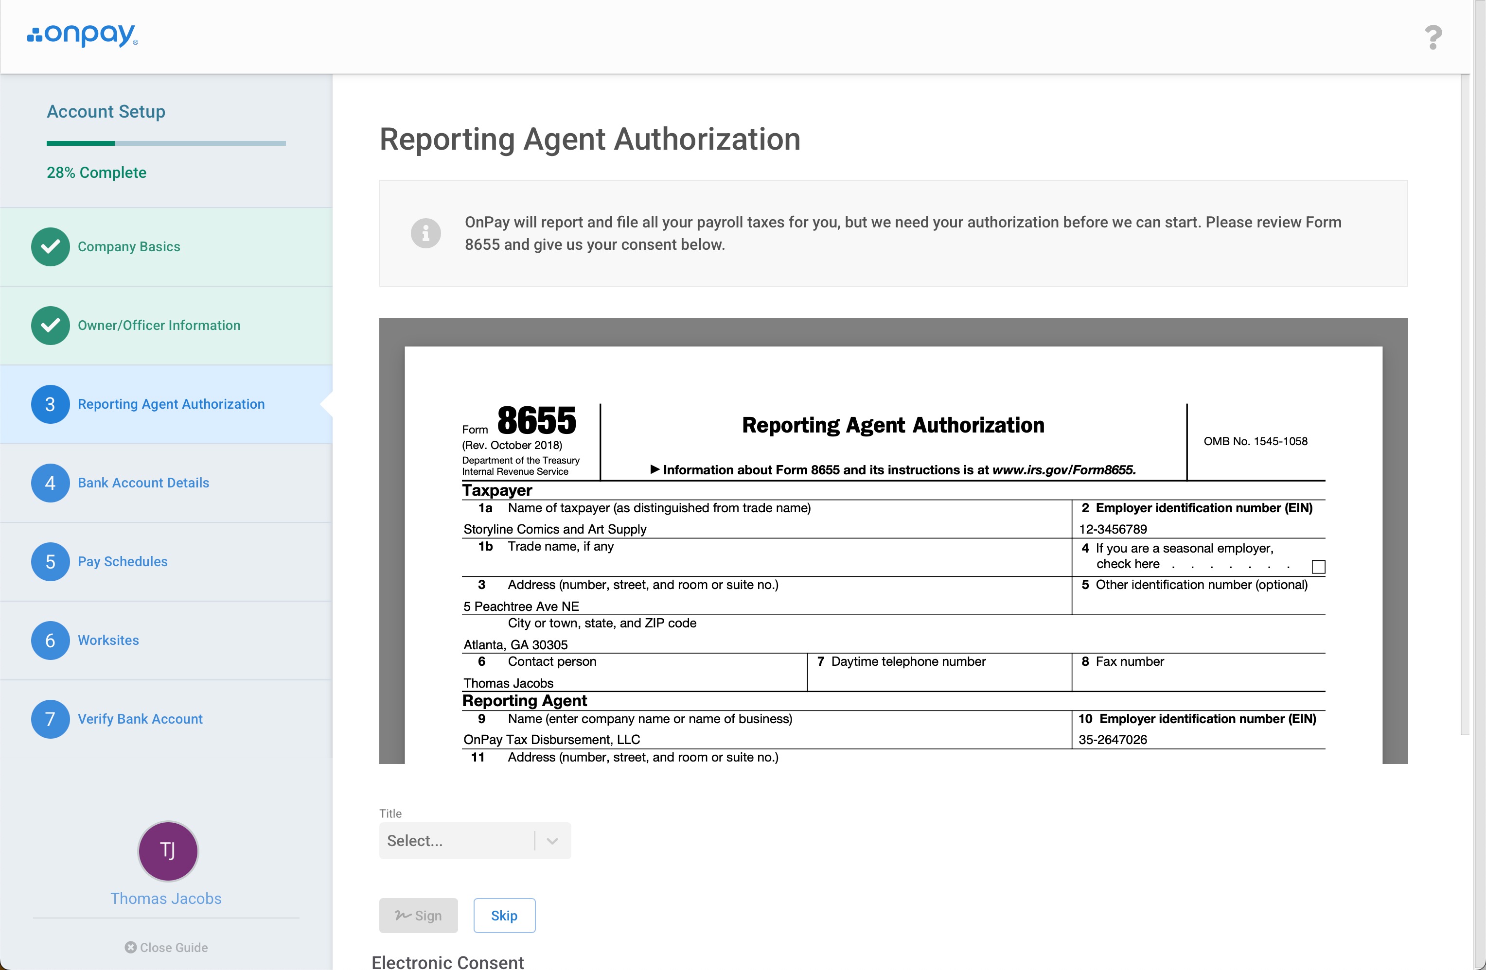Viewport: 1486px width, 970px height.
Task: Click the Owner/Officer Information checkmark icon
Action: pos(50,325)
